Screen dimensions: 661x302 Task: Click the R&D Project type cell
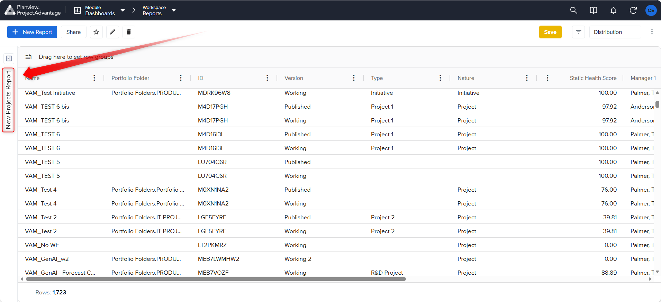[x=387, y=273]
